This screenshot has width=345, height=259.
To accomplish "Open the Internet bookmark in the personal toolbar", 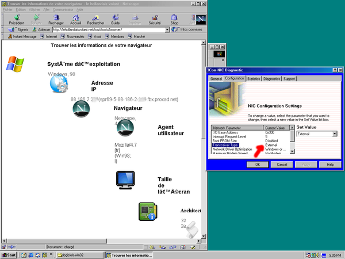I will point(49,37).
